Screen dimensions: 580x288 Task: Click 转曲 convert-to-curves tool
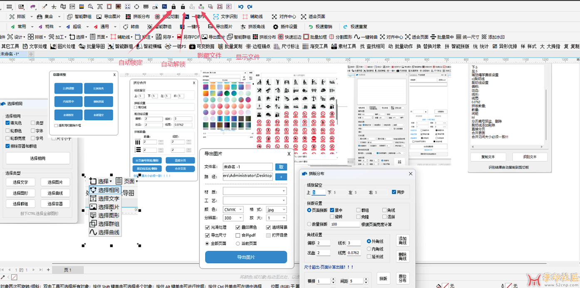pos(131,27)
